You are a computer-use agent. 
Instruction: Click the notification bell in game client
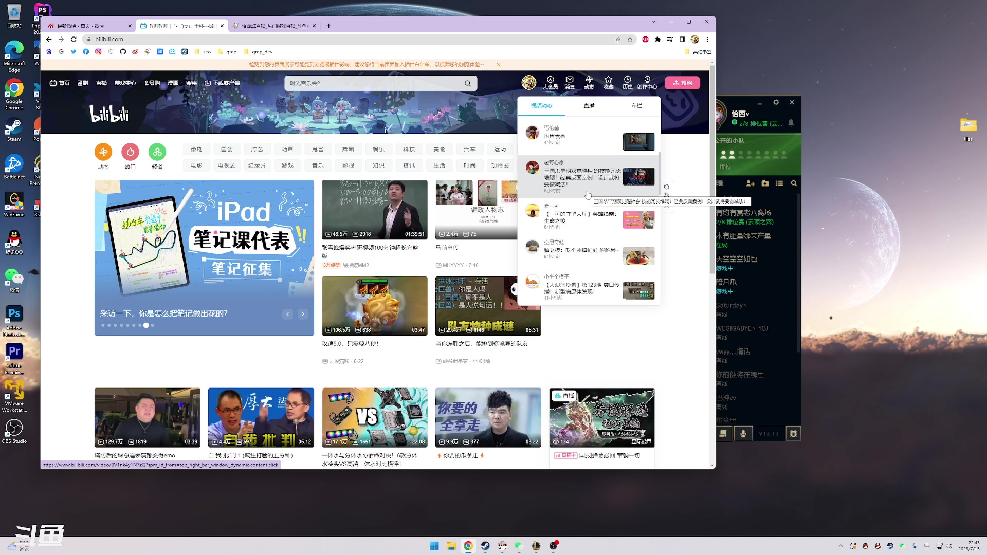coord(791,123)
